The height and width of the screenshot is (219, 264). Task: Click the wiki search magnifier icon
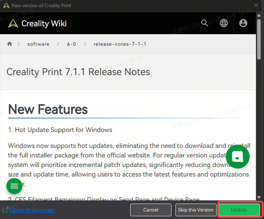coord(205,23)
